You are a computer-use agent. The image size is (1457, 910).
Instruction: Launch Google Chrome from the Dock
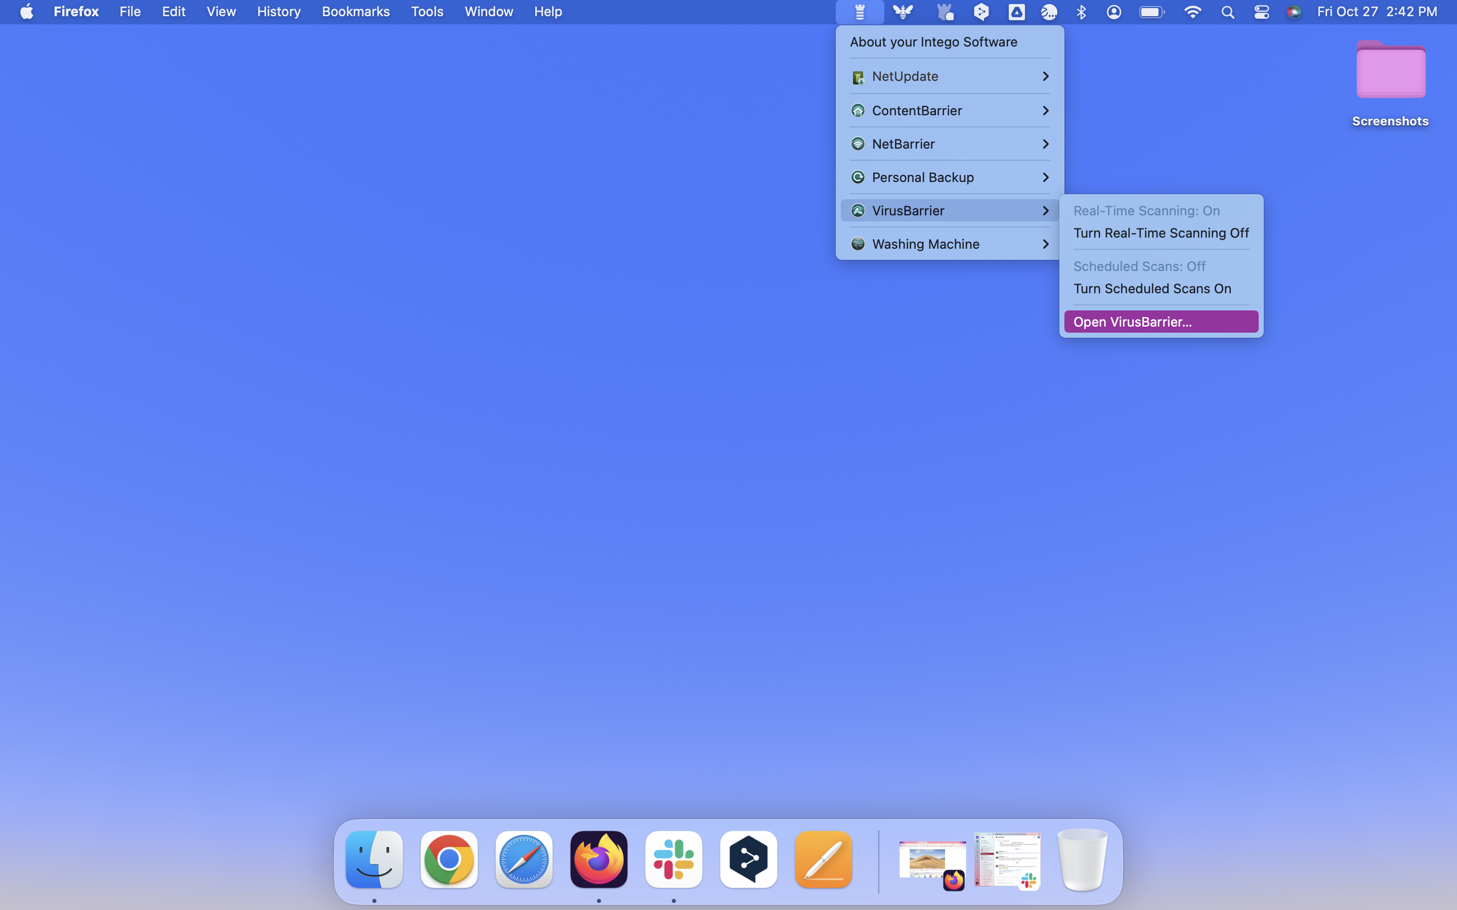(x=449, y=859)
